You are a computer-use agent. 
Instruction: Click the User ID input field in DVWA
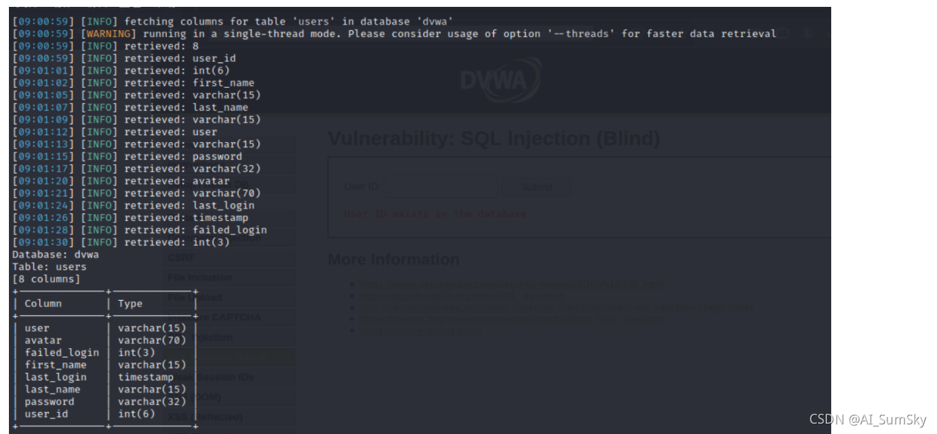point(441,187)
